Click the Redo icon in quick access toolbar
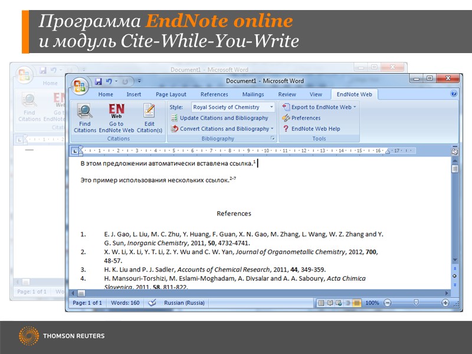472x354 pixels. [125, 81]
